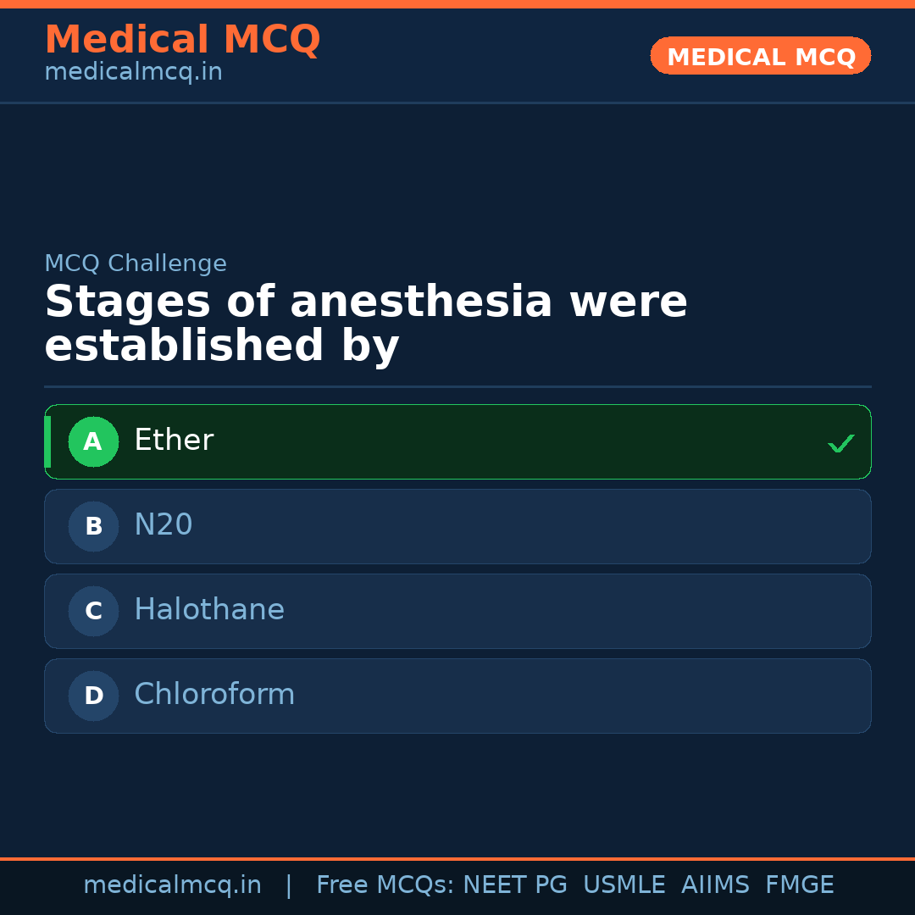This screenshot has height=915, width=915.
Task: Click the green accent bar beside option A
Action: pos(47,441)
